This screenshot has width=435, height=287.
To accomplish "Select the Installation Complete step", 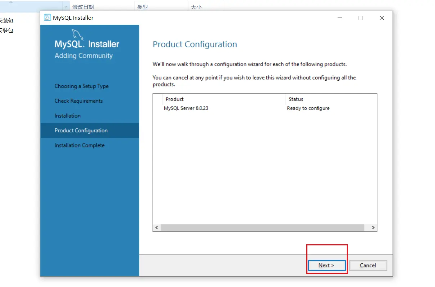I will 79,145.
